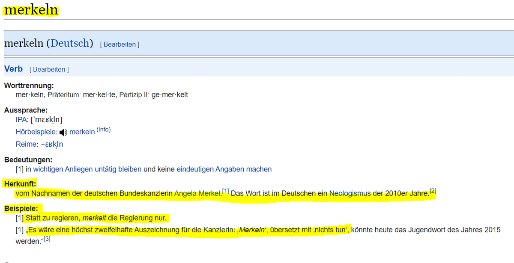The width and height of the screenshot is (514, 263).
Task: Click the page title merkeln
Action: [31, 10]
